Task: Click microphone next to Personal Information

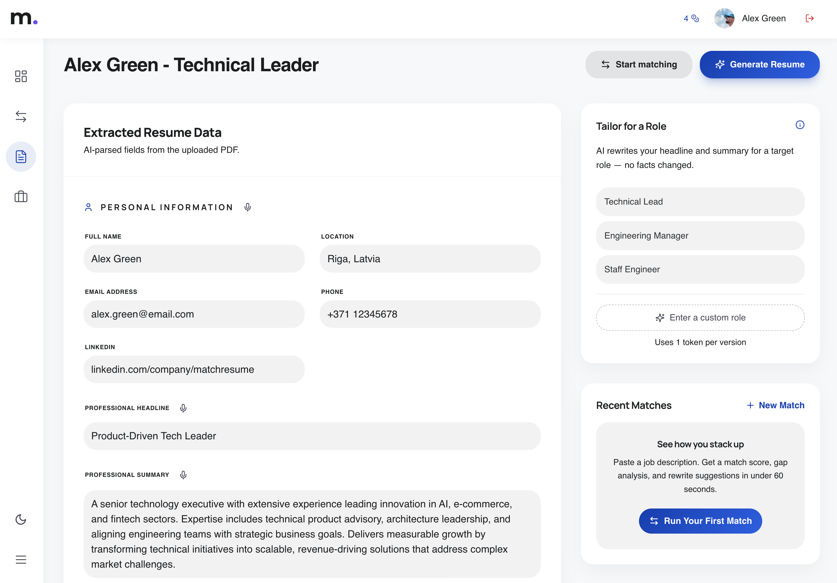Action: click(248, 207)
